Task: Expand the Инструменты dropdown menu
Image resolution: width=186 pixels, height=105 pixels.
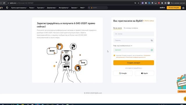Action: 64,8
